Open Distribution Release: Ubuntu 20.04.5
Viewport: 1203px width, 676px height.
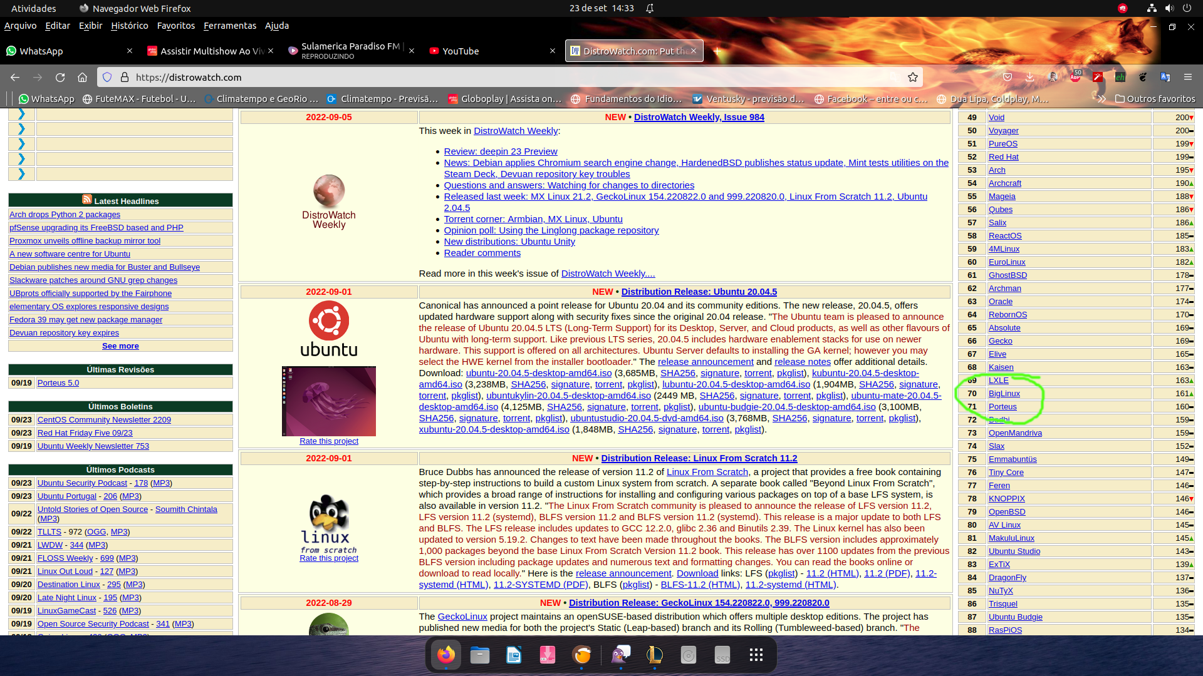click(x=699, y=292)
